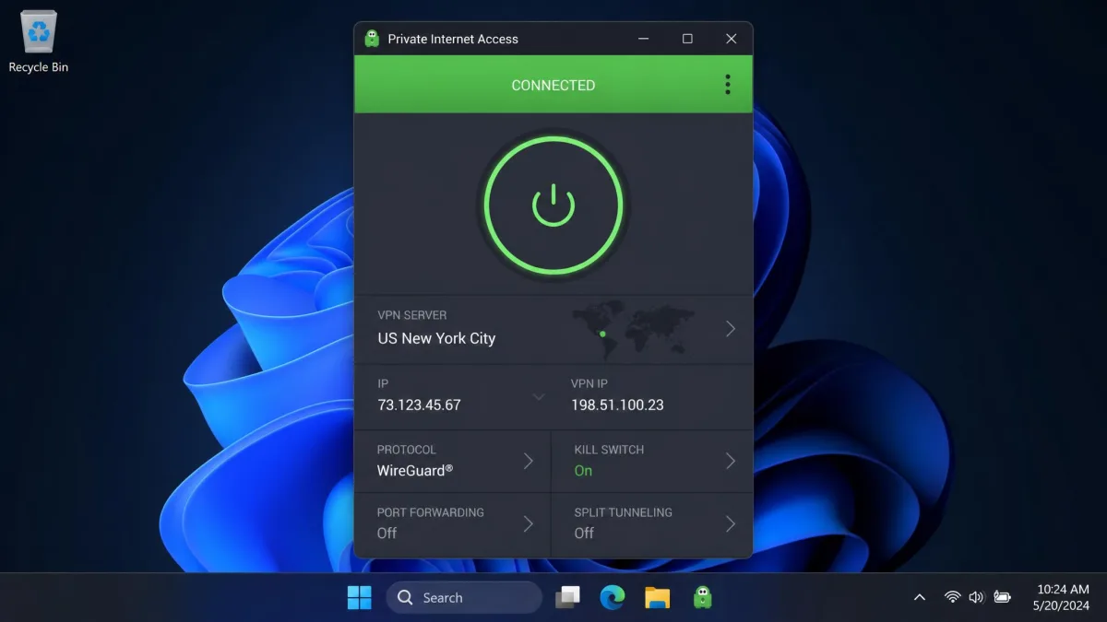The width and height of the screenshot is (1107, 622).
Task: Click the VPN SERVER label
Action: point(412,315)
